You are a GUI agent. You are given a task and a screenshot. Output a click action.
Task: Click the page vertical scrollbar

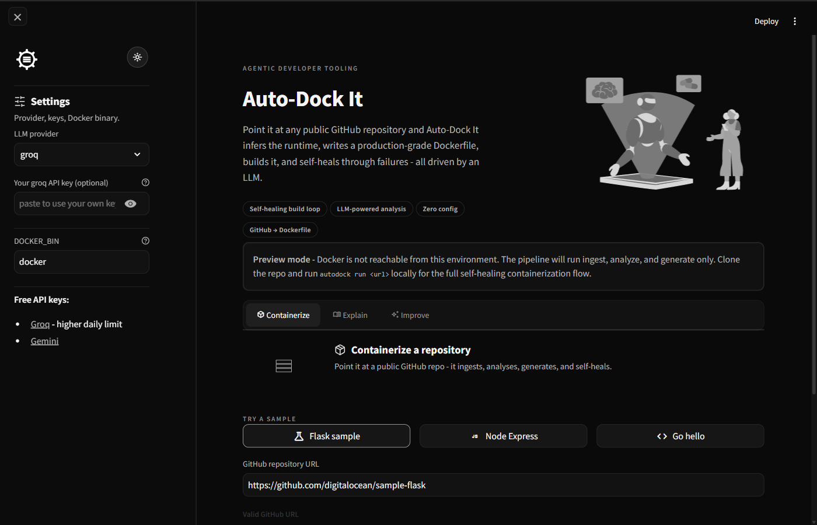814,215
